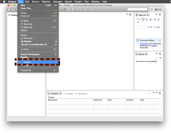Open the Window menu
The image size is (171, 133).
(x=95, y=2)
